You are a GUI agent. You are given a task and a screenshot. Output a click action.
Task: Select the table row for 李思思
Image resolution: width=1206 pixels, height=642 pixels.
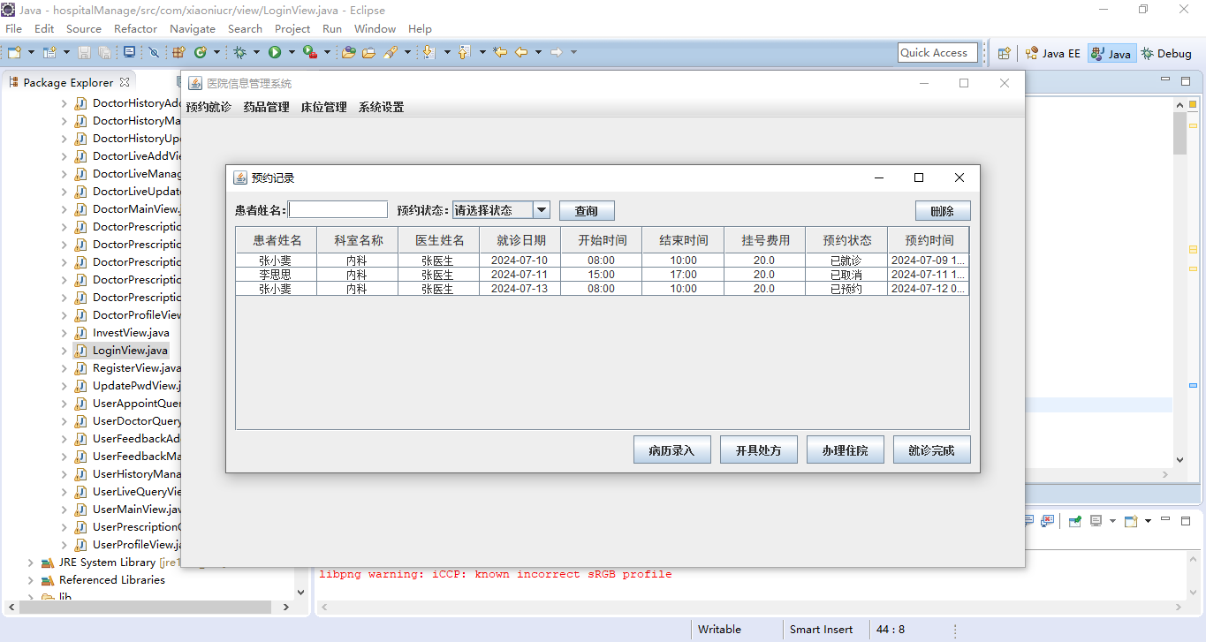602,275
